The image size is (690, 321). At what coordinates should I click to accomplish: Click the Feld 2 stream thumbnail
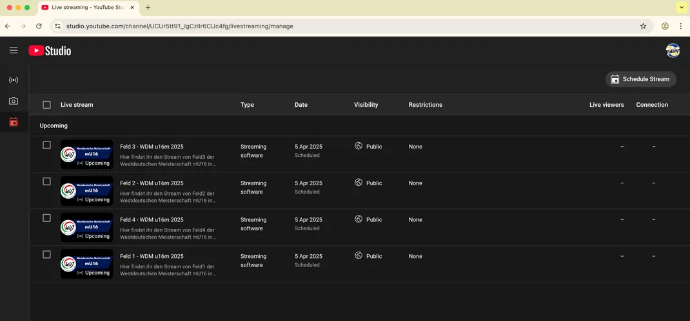tap(87, 191)
